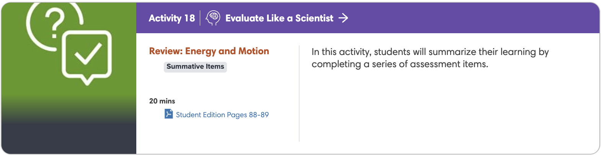The width and height of the screenshot is (601, 155).
Task: Open Student Edition Pages 88-89 link
Action: coord(222,115)
